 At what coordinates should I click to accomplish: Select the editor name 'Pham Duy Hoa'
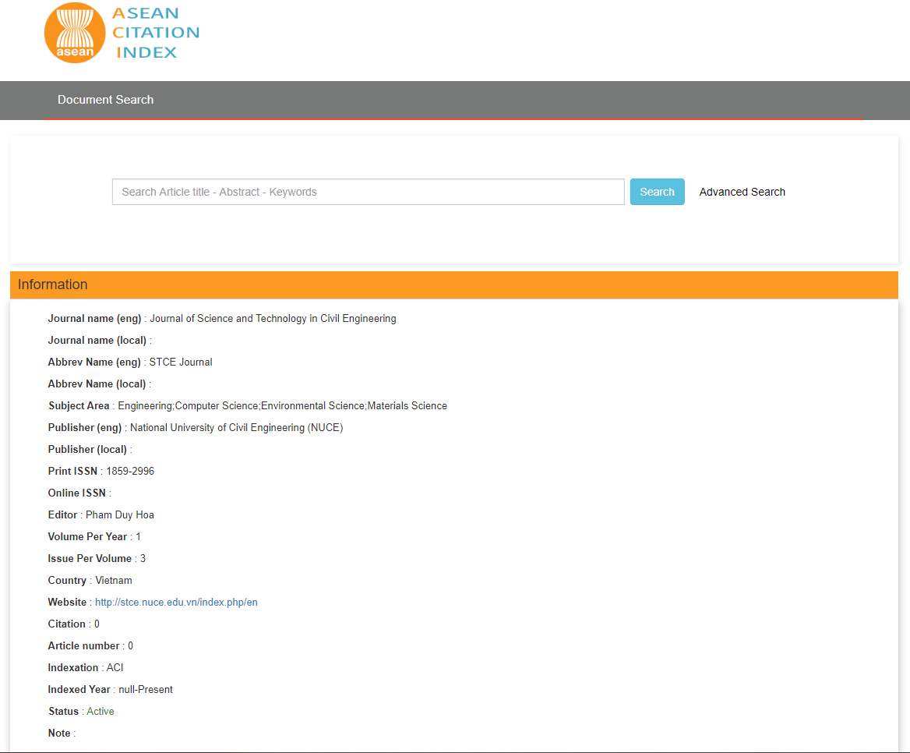tap(119, 514)
